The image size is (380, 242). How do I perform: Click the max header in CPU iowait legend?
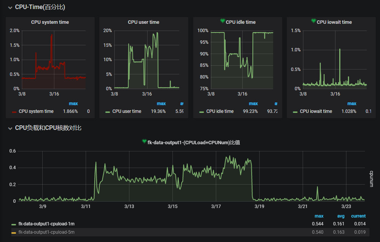click(x=352, y=103)
